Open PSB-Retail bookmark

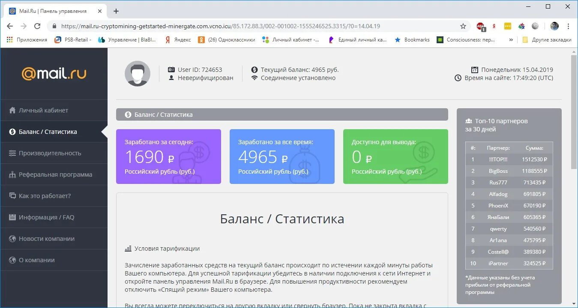tap(73, 39)
